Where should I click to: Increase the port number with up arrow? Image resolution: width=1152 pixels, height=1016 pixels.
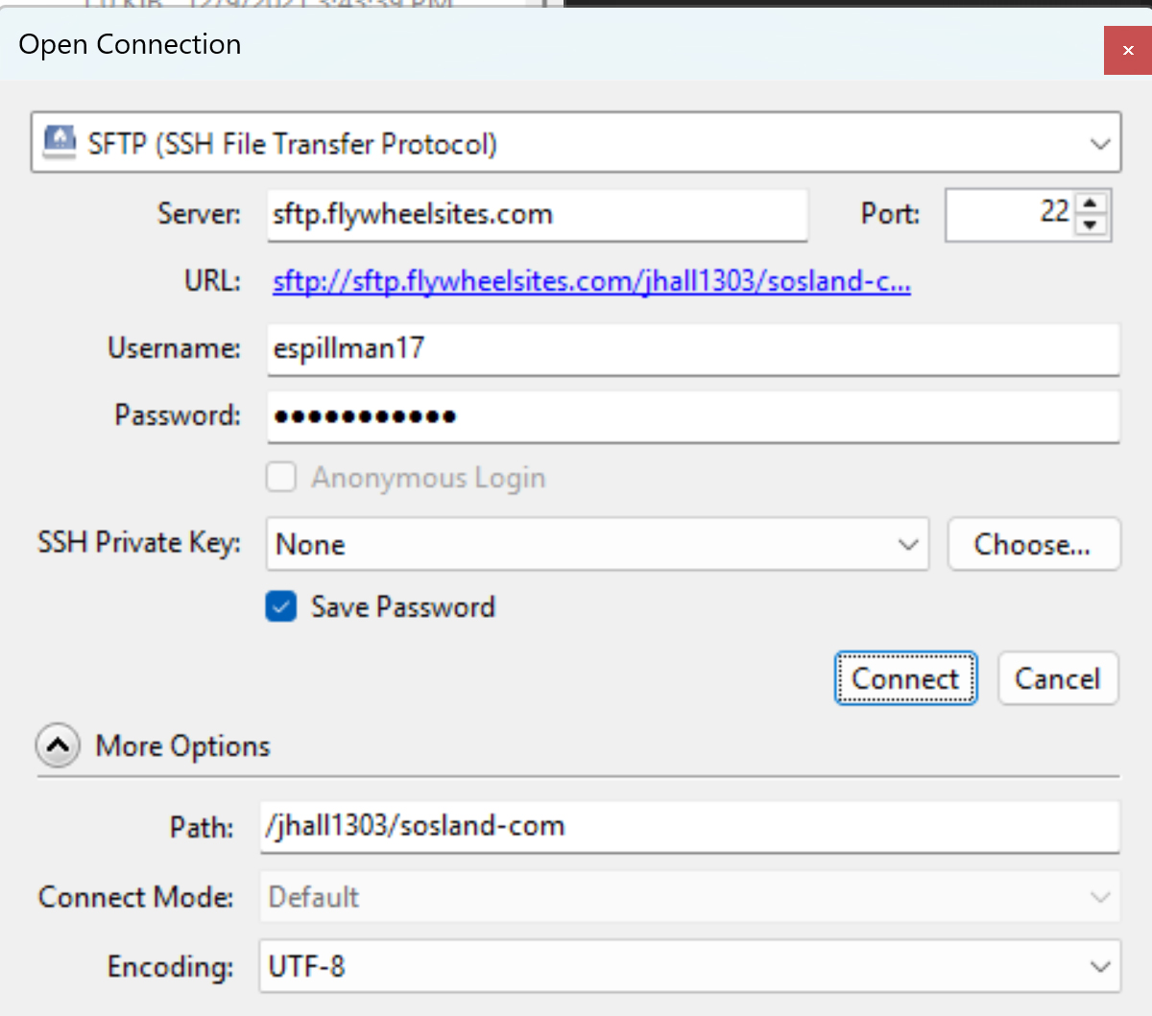pyautogui.click(x=1090, y=202)
